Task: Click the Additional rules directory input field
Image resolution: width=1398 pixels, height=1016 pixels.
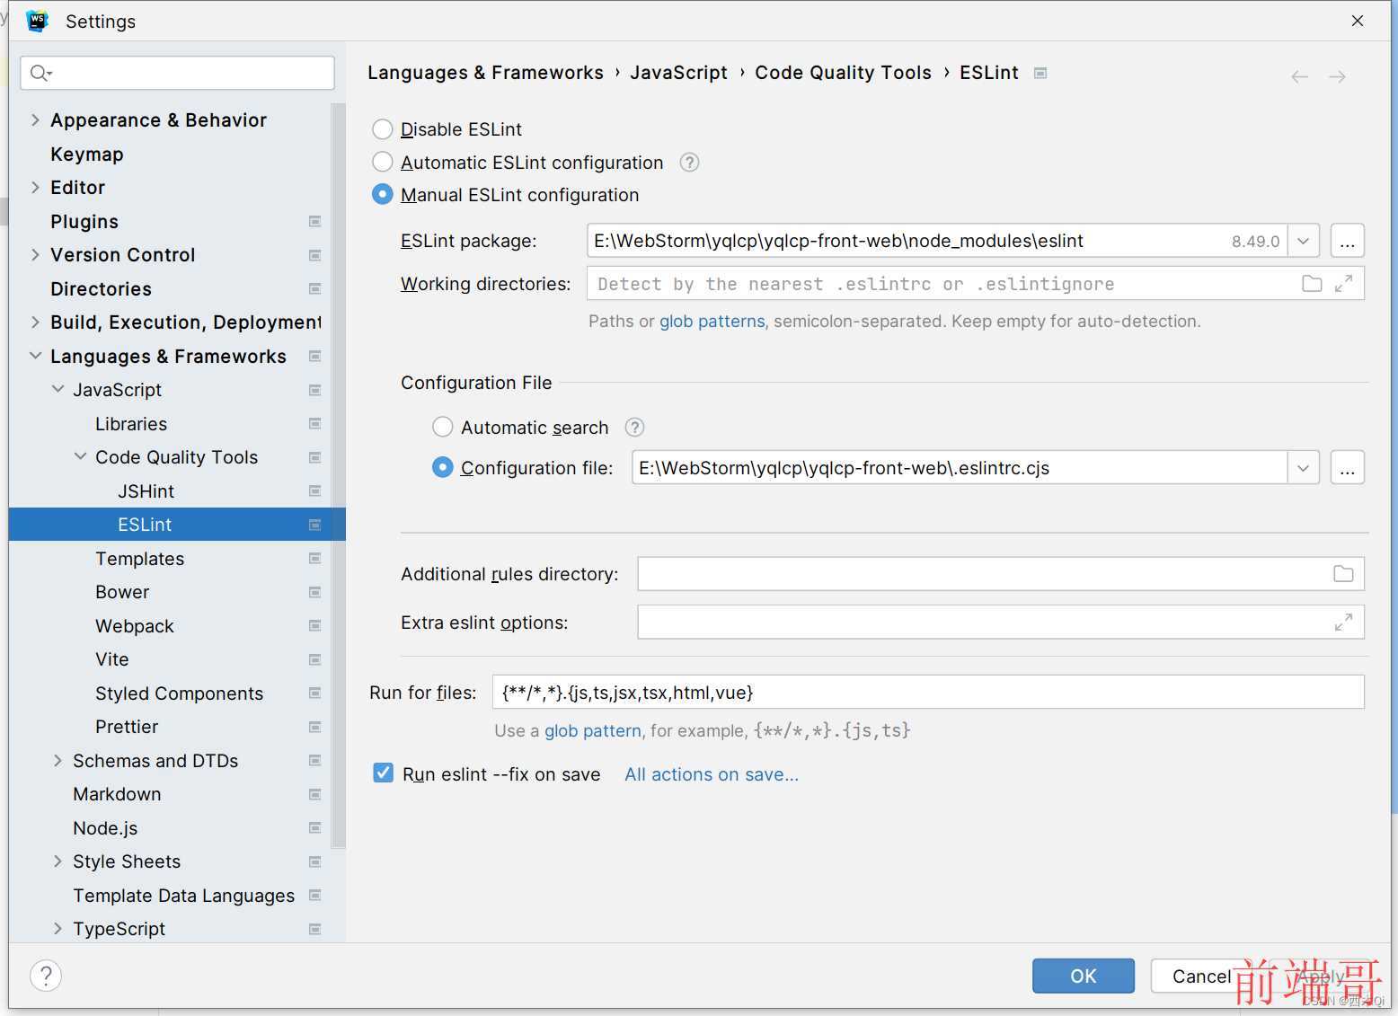Action: point(1001,574)
